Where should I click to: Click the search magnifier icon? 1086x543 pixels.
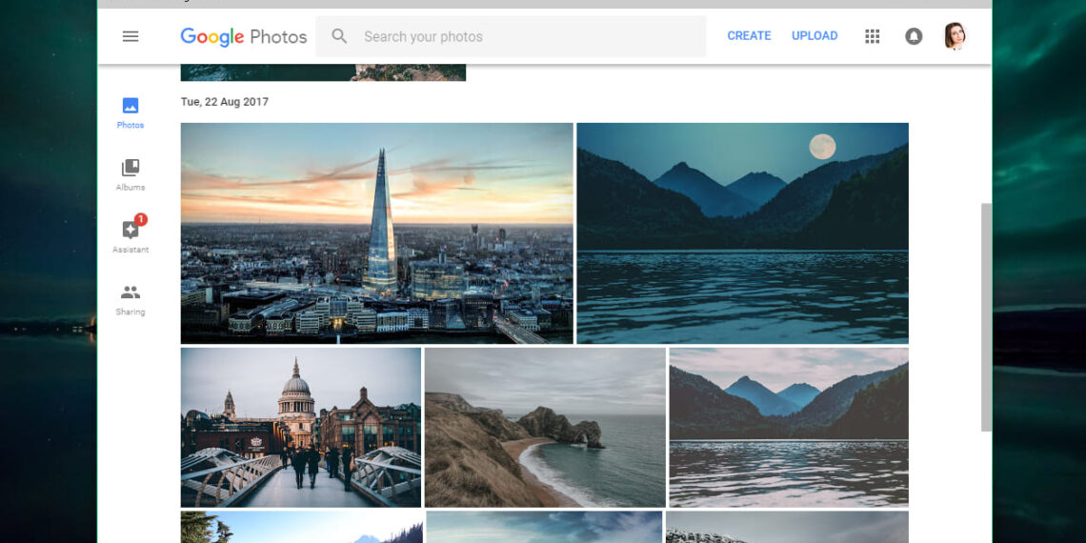point(339,36)
